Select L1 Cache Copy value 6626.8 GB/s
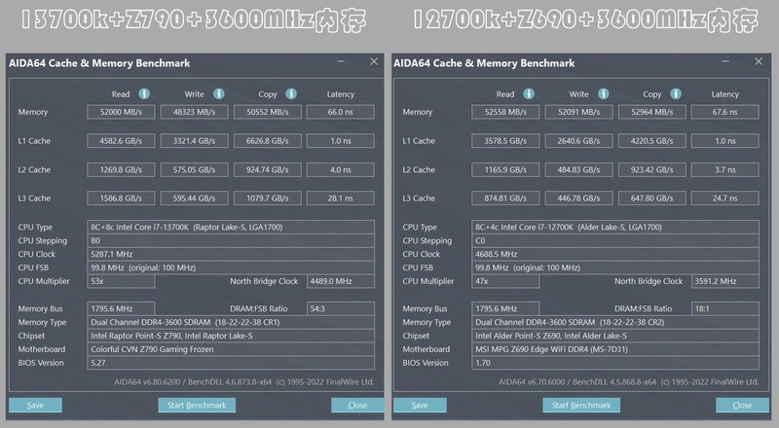 coord(267,141)
